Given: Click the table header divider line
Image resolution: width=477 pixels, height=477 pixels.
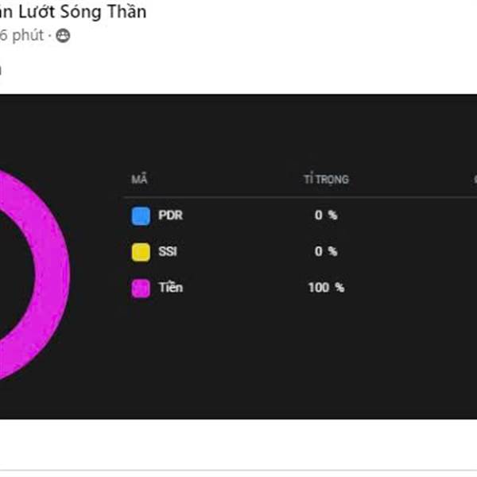Looking at the screenshot, I should click(x=301, y=197).
